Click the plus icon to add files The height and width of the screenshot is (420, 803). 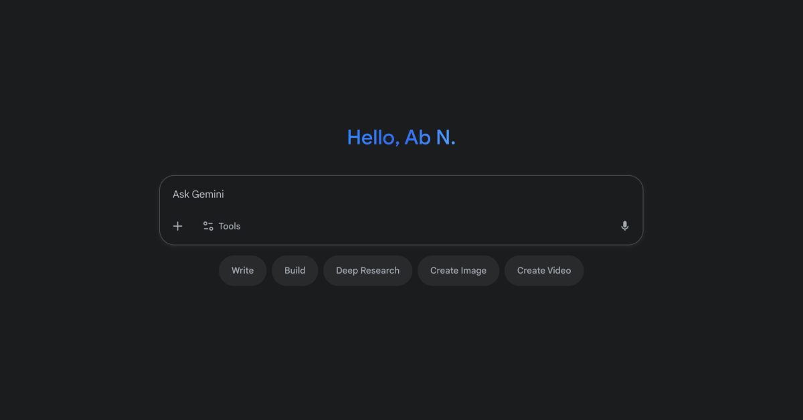[x=177, y=226]
